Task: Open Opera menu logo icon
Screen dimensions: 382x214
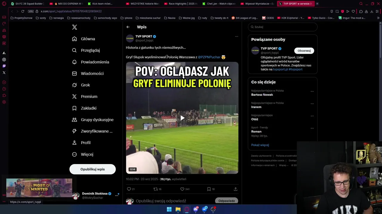Action: (4, 4)
